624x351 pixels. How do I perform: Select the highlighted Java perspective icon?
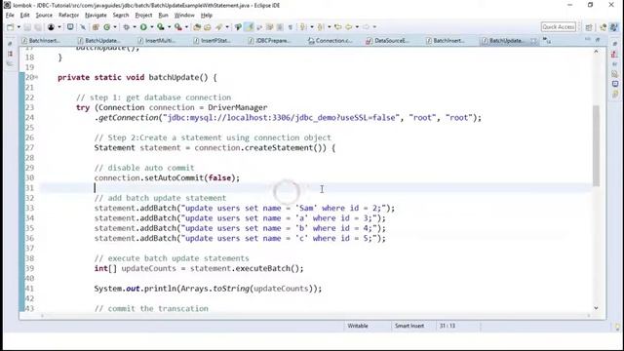[x=614, y=27]
